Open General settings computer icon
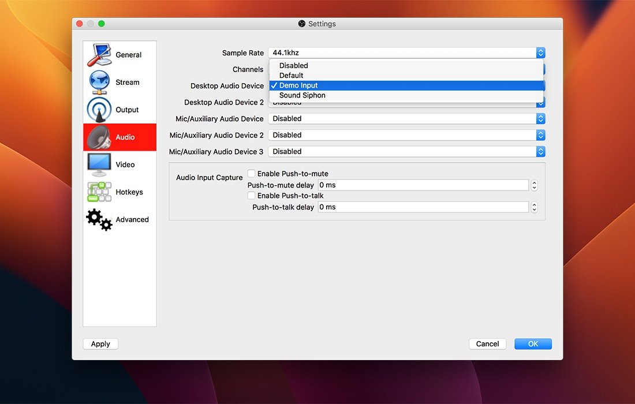 99,55
